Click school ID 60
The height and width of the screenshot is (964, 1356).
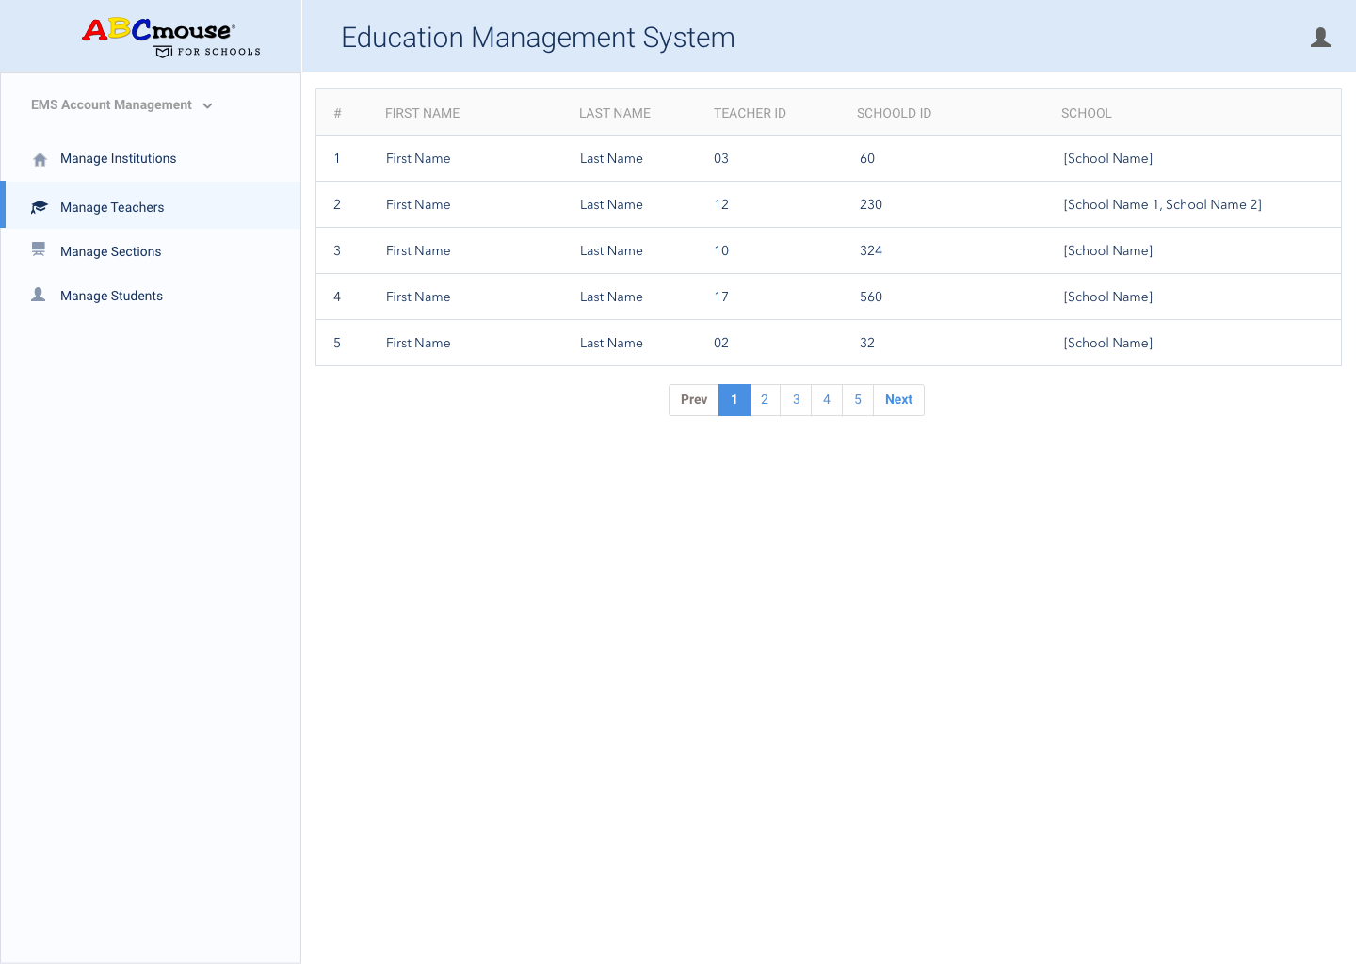click(867, 158)
